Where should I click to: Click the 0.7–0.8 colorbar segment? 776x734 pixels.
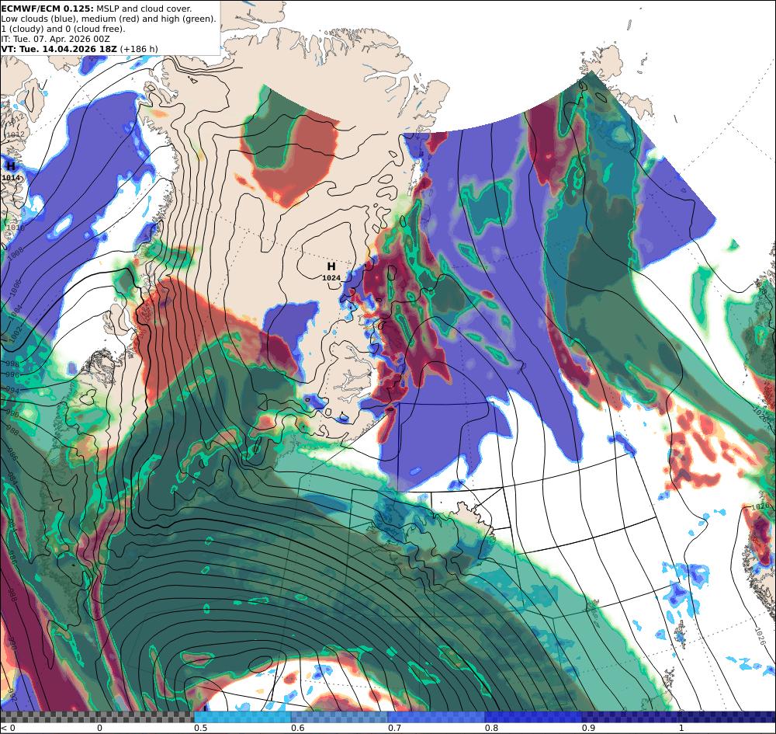point(436,717)
